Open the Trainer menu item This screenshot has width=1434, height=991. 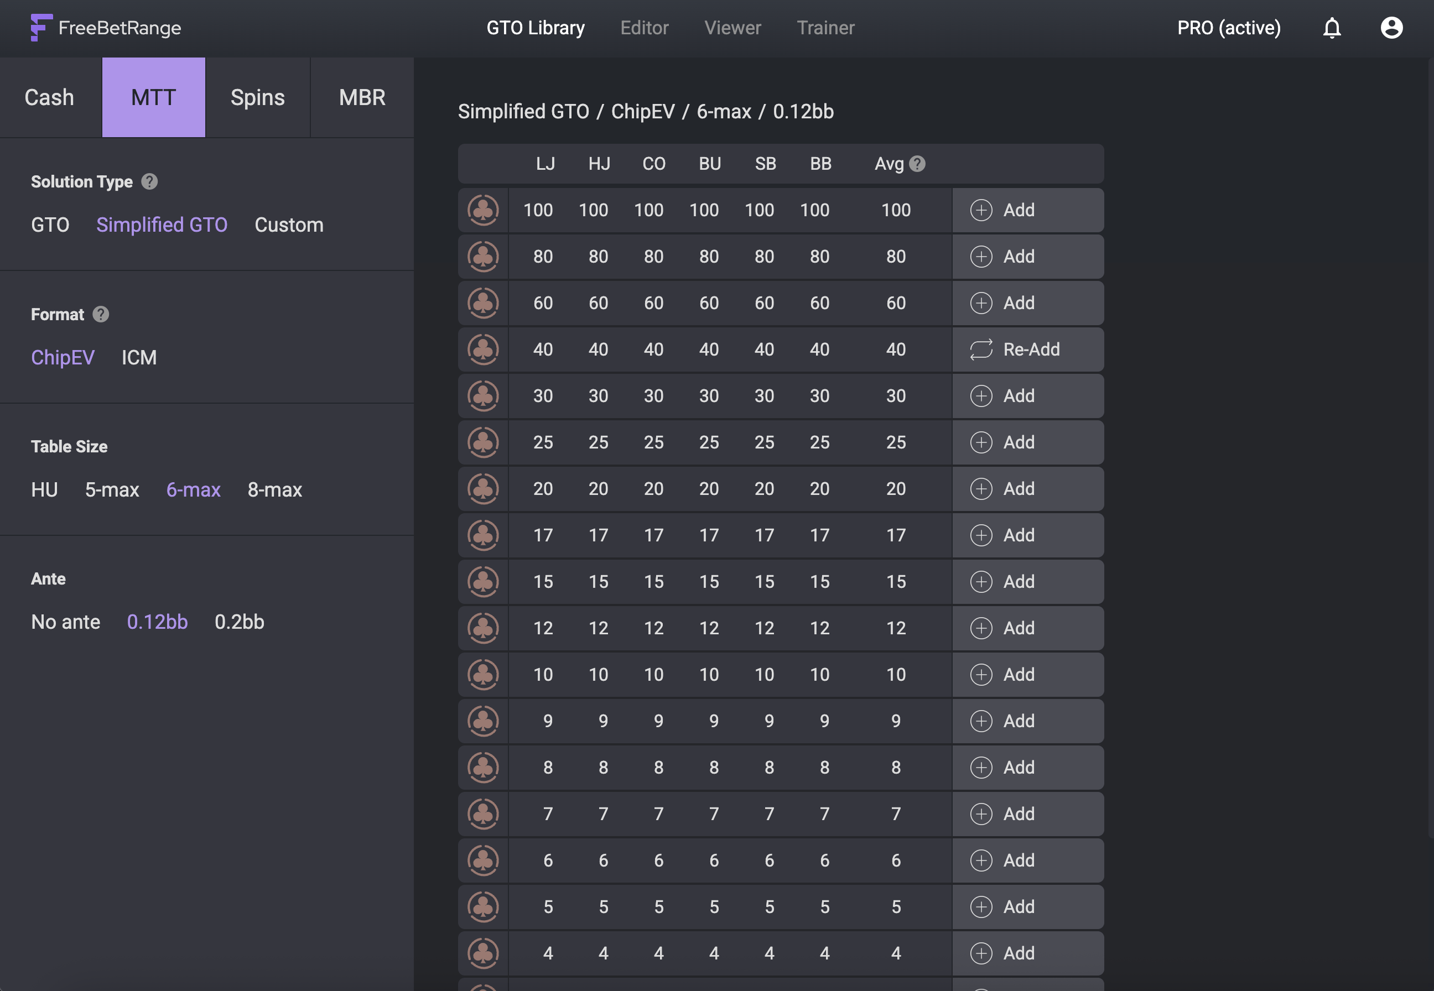pos(825,28)
